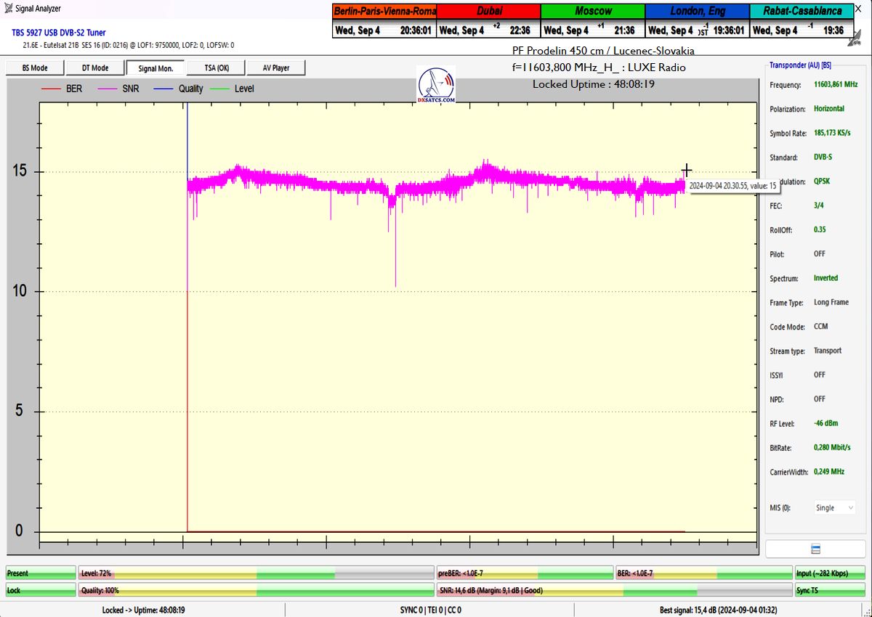Open the MIS Single dropdown
Viewport: 872px width, 617px height.
coord(834,508)
